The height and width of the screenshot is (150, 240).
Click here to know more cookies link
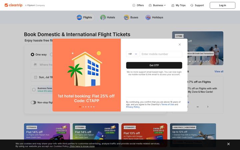click(x=82, y=146)
